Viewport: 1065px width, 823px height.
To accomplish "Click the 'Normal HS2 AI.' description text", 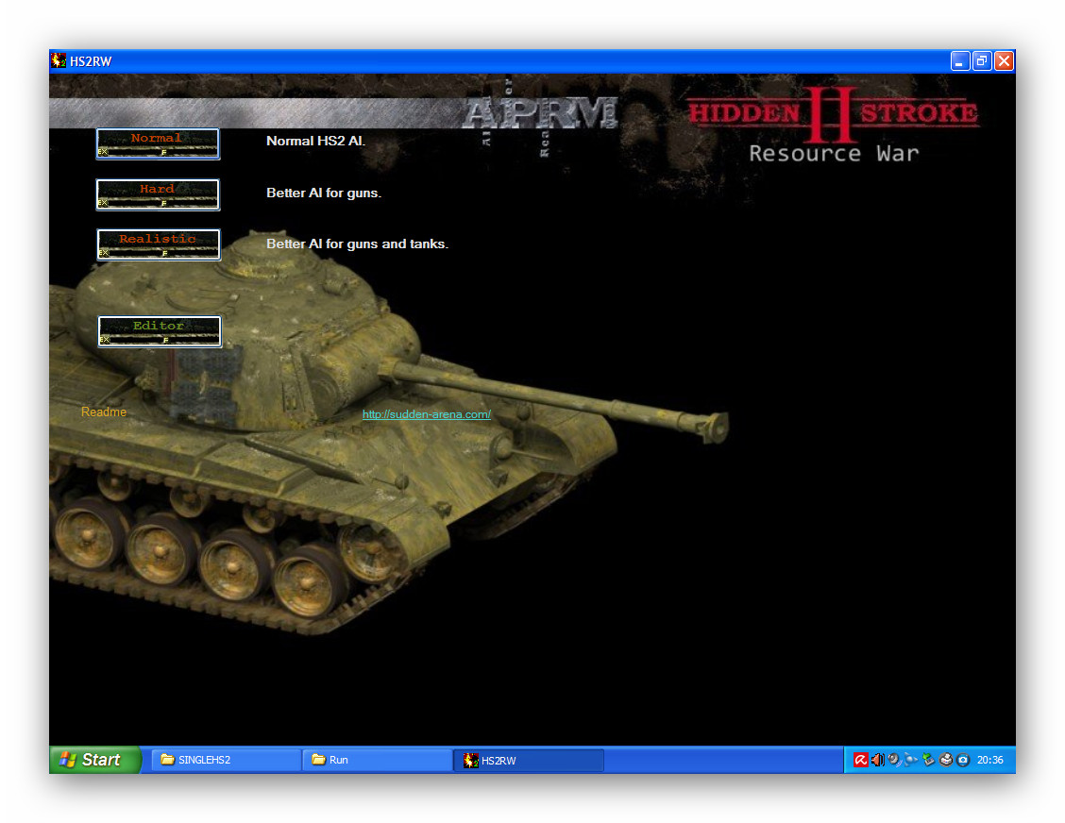I will [x=316, y=142].
